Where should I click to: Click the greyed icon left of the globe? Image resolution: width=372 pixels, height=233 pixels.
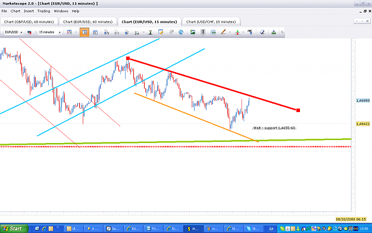click(171, 32)
